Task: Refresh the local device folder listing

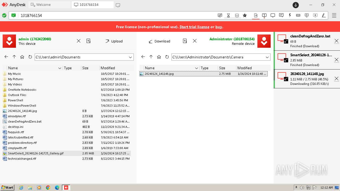Action: (x=30, y=57)
